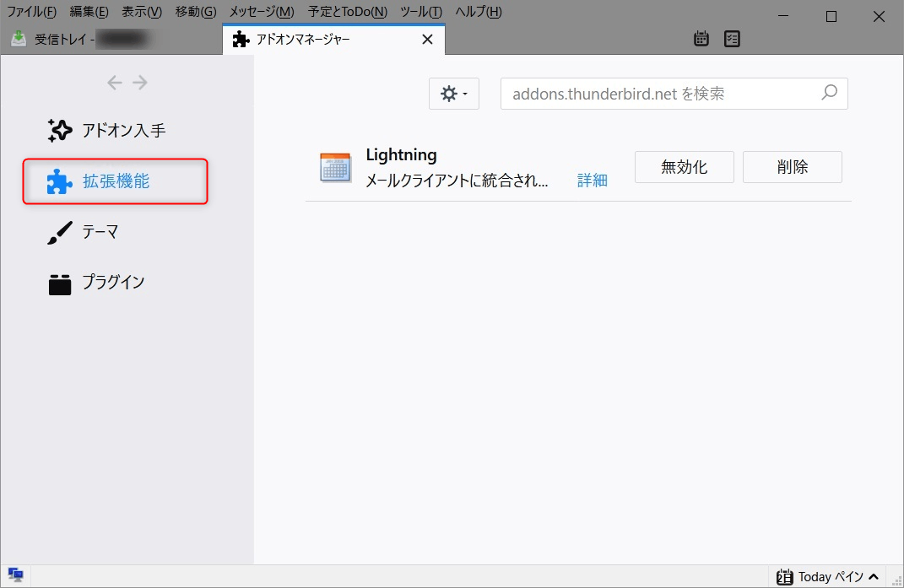Switch to the 受信トレイ tab
Screen dimensions: 904x588
click(x=111, y=39)
